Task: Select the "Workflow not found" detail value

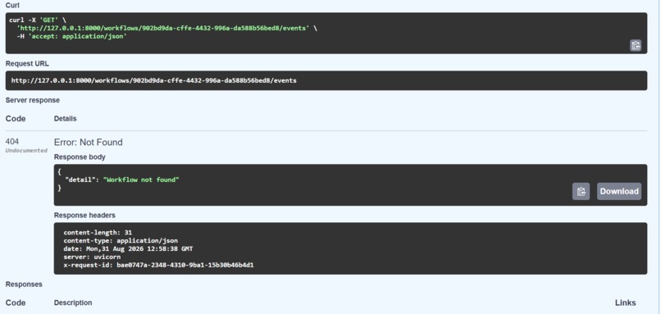Action: coord(141,180)
